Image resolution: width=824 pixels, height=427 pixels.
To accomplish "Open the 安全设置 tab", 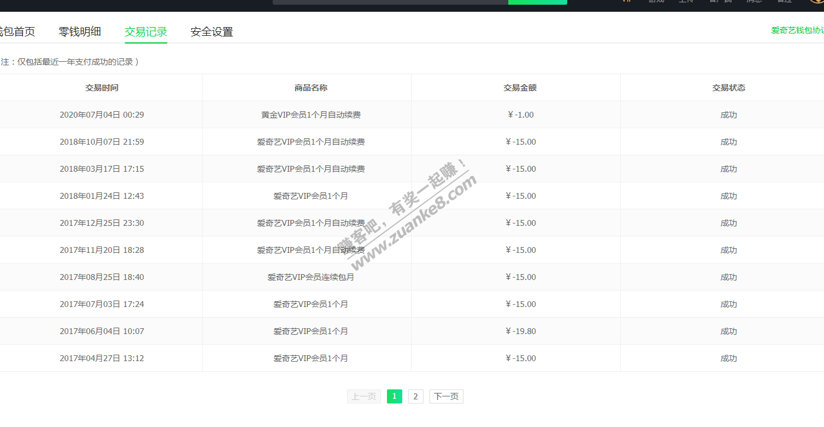I will 212,32.
